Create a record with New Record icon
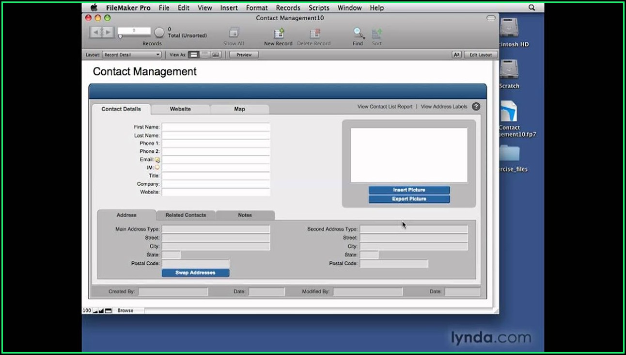 tap(279, 33)
